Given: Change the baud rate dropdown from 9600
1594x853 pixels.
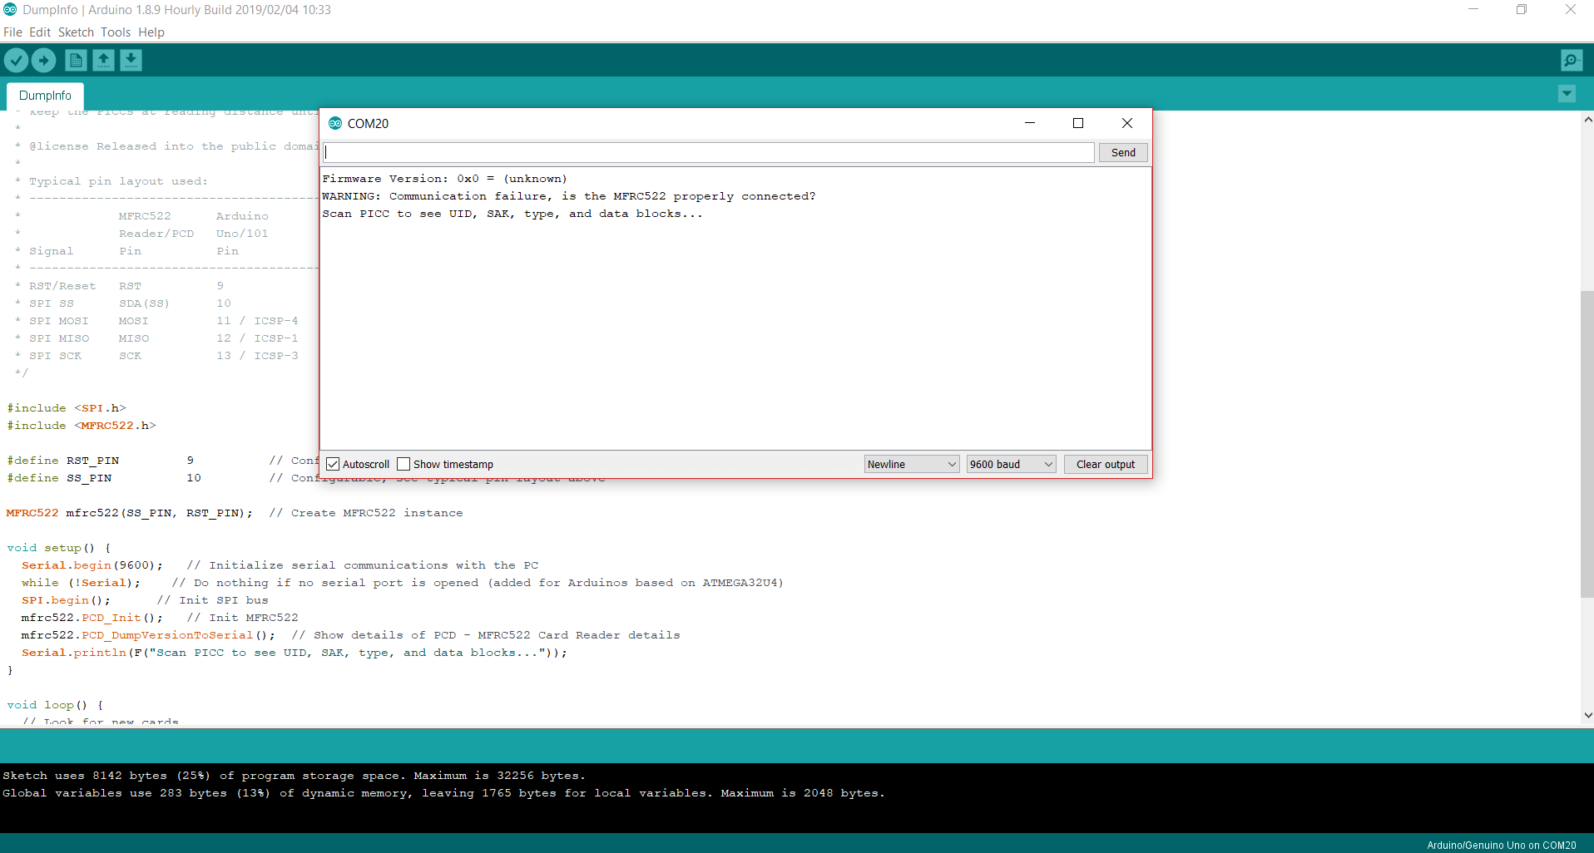Looking at the screenshot, I should (1010, 464).
